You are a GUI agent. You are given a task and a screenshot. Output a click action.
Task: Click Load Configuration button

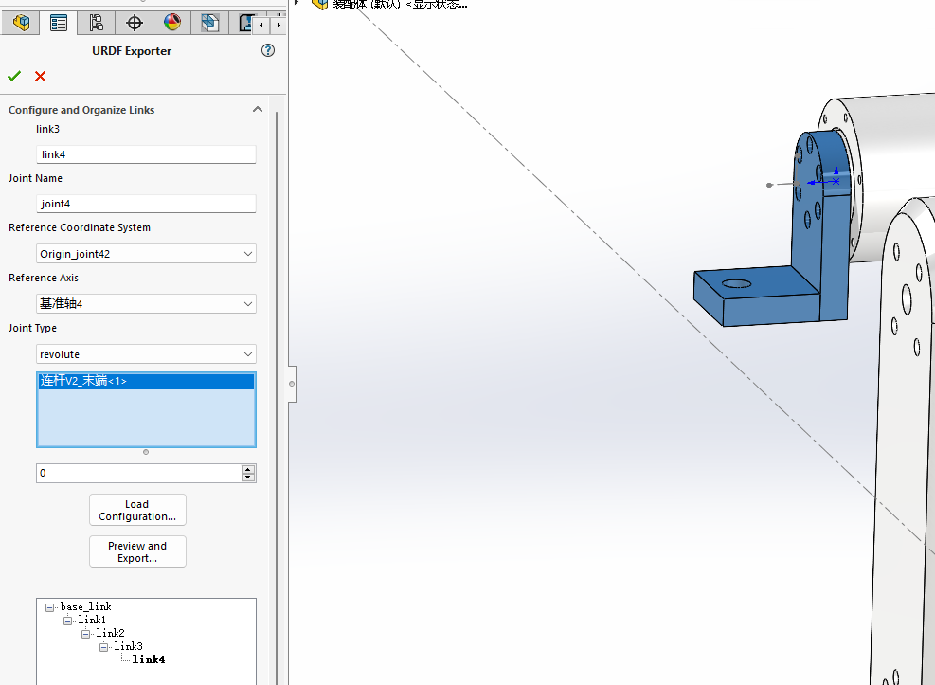(137, 511)
